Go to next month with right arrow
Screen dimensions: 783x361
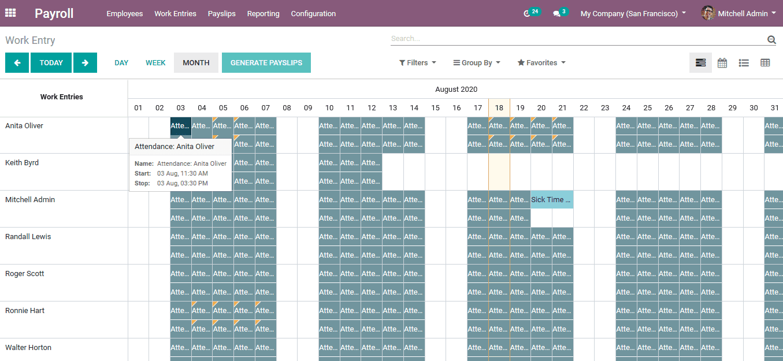coord(85,63)
